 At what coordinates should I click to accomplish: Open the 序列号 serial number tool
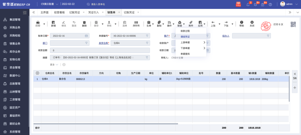point(136,24)
